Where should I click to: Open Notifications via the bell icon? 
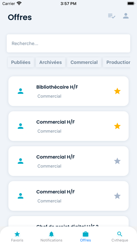coord(51,234)
